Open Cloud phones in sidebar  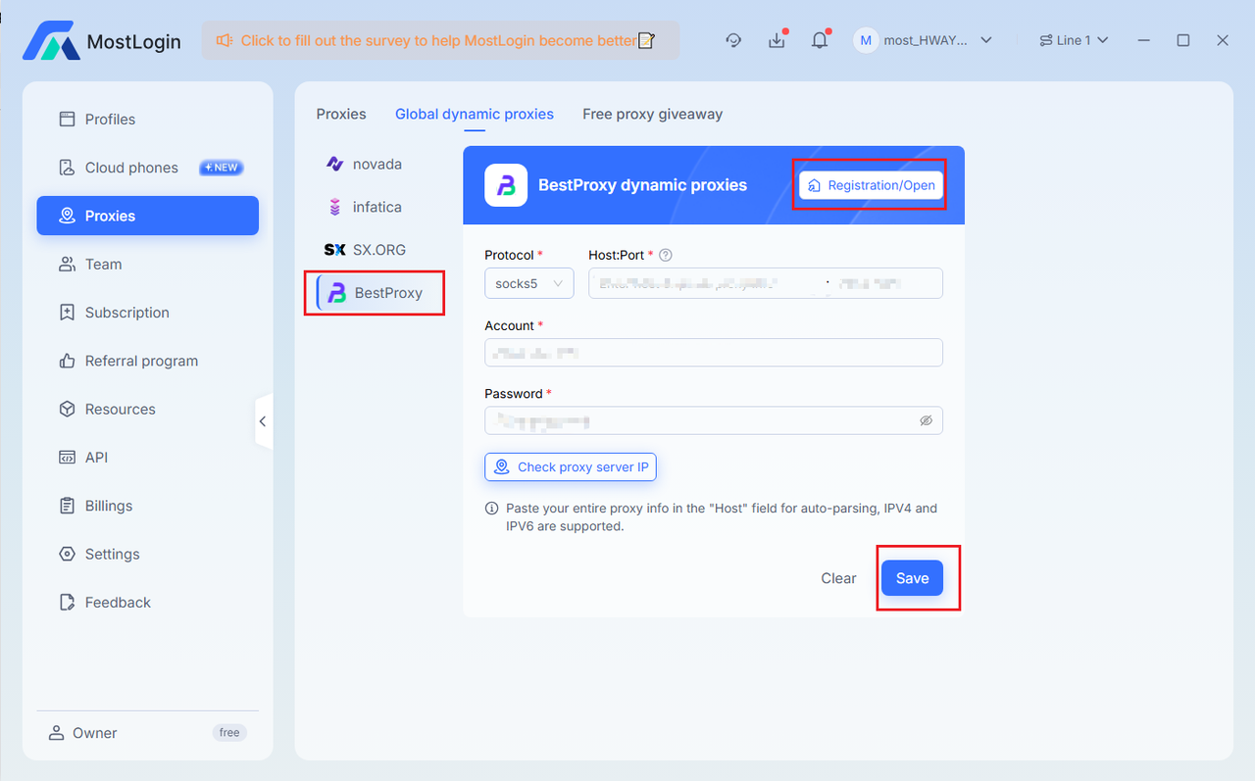click(x=131, y=168)
